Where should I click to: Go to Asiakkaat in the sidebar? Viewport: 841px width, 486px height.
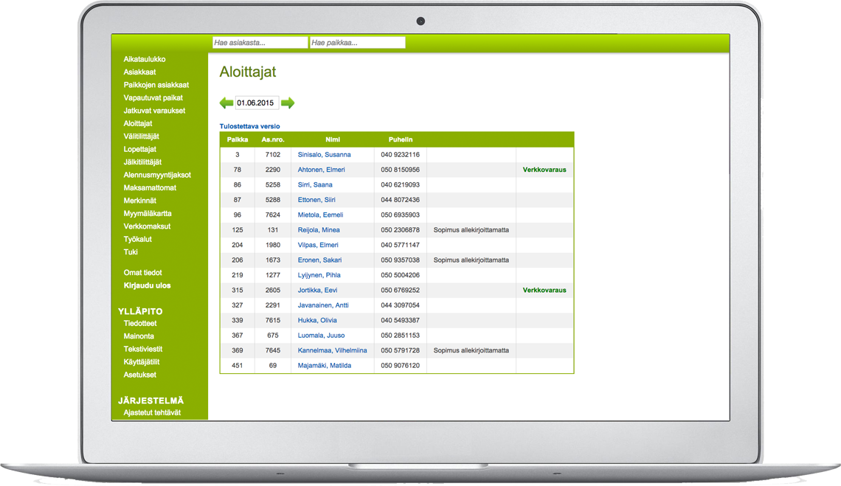[139, 72]
